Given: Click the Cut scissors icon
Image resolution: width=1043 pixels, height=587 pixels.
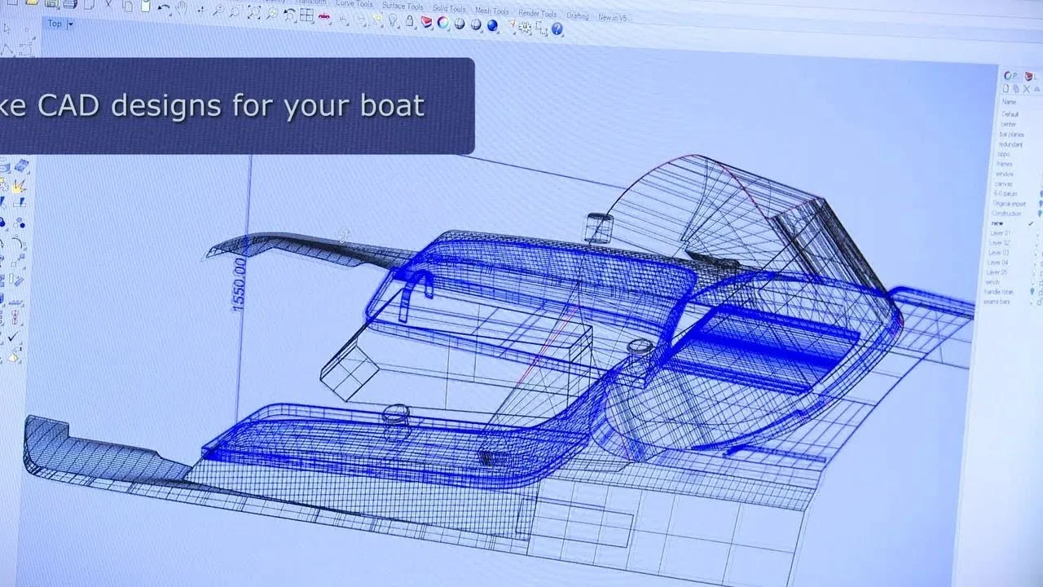Looking at the screenshot, I should pos(108,5).
